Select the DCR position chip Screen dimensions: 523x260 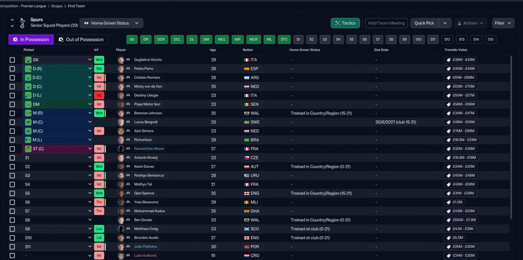(161, 40)
